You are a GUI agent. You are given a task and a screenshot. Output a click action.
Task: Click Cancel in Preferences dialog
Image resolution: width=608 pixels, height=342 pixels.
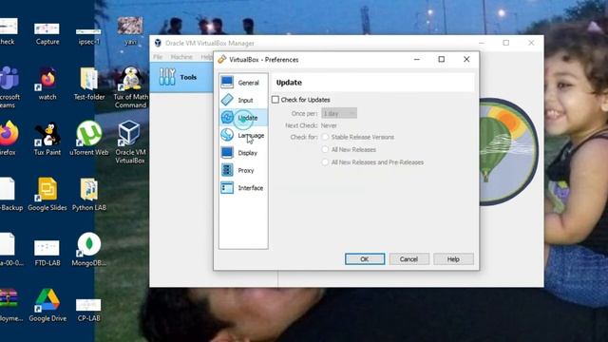pos(408,259)
